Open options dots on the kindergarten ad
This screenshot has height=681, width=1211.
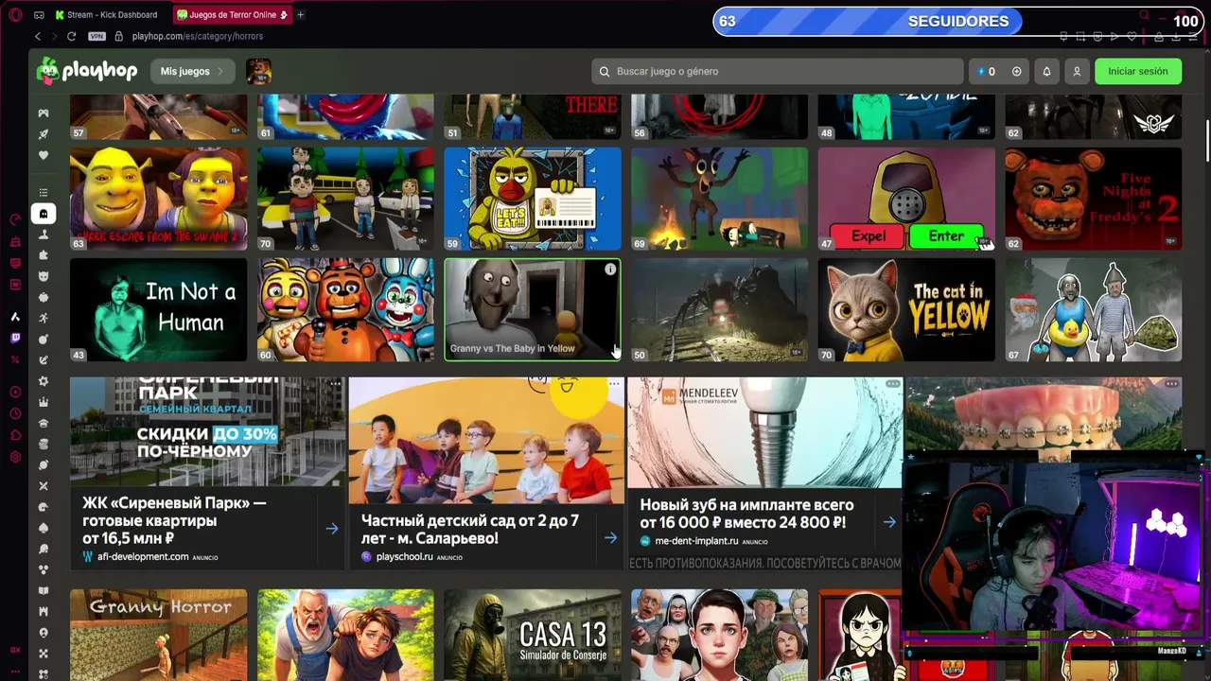(614, 384)
